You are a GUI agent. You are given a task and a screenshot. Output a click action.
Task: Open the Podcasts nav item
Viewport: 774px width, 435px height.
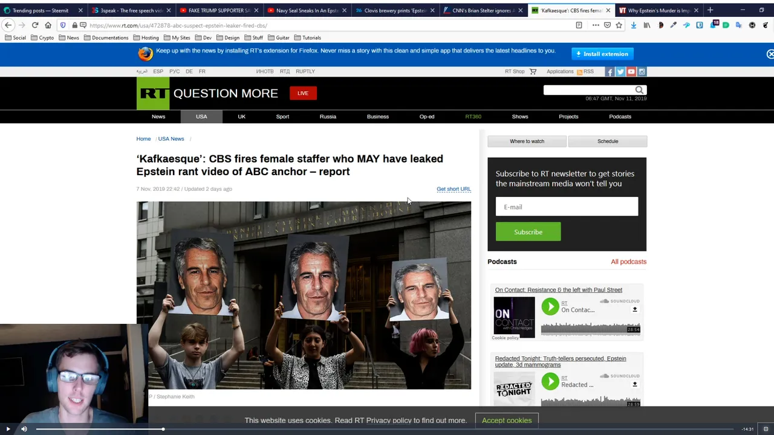pos(620,117)
